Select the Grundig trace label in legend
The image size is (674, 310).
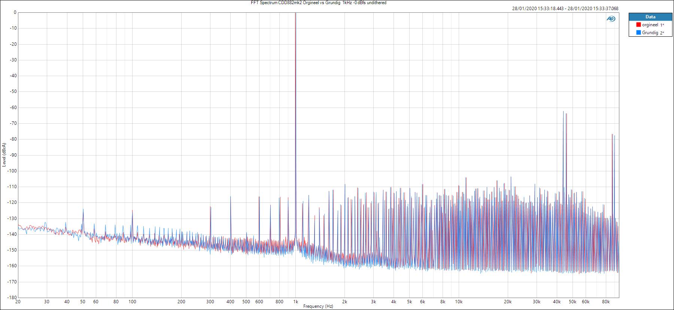(x=650, y=33)
